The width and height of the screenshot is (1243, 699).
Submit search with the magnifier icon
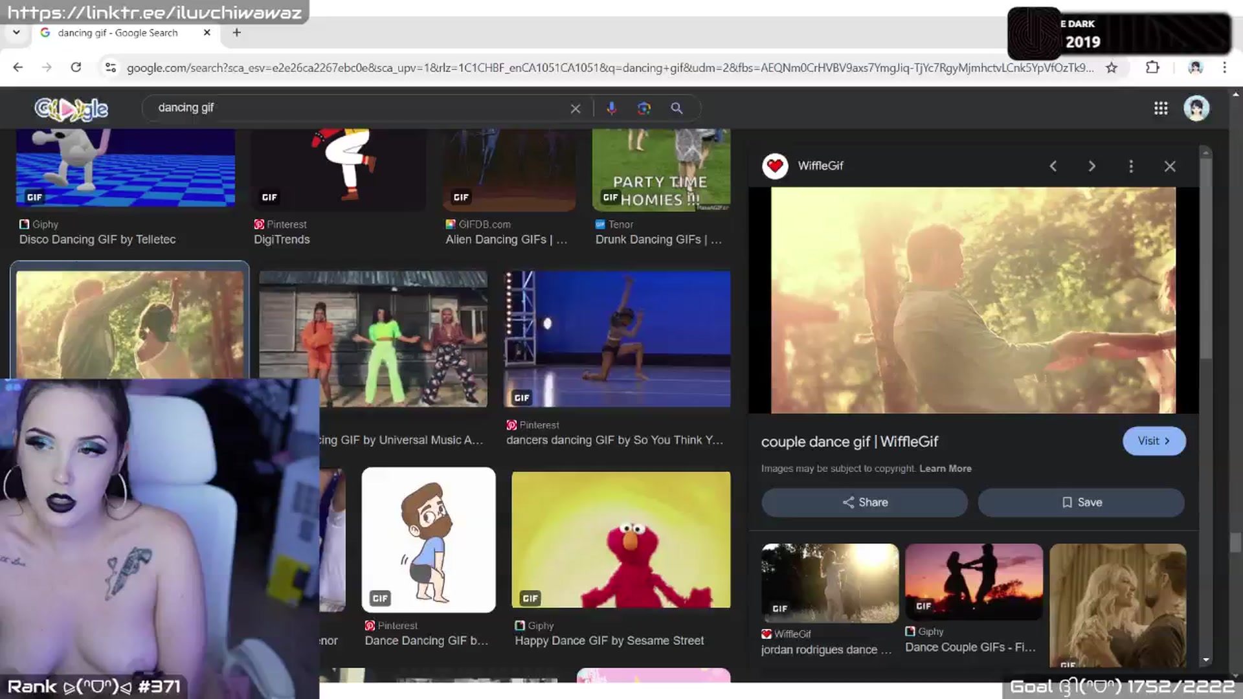coord(677,108)
